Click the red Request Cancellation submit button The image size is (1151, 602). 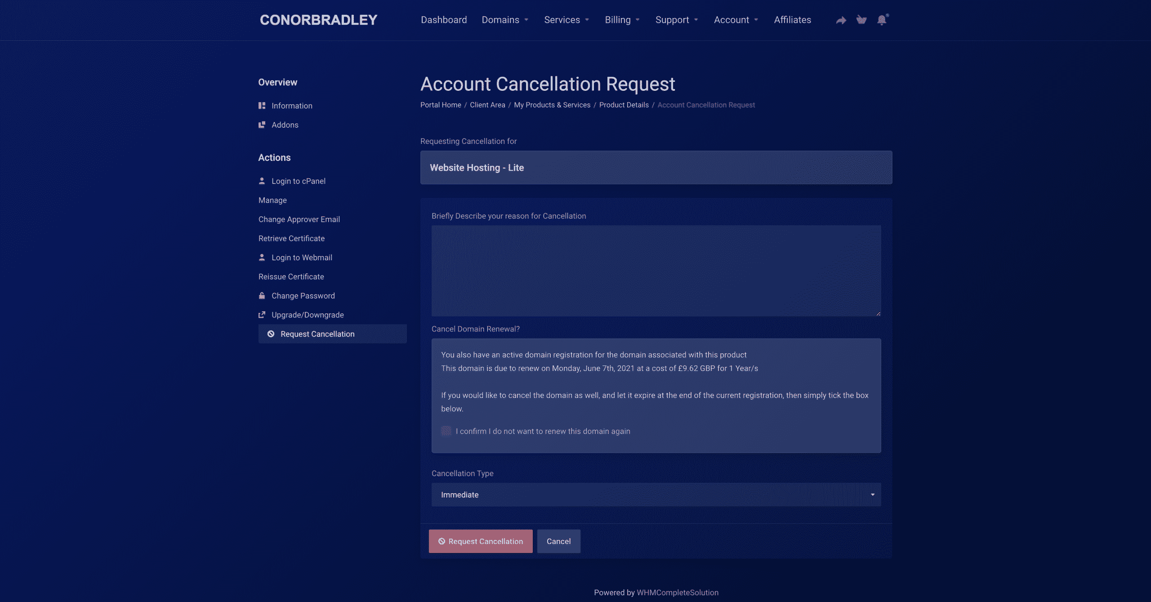click(x=481, y=541)
